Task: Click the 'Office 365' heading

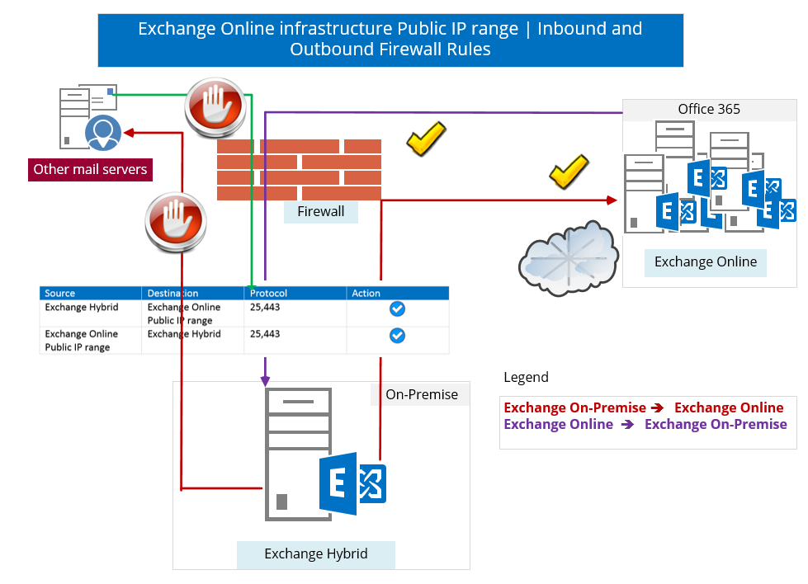Action: (x=709, y=109)
